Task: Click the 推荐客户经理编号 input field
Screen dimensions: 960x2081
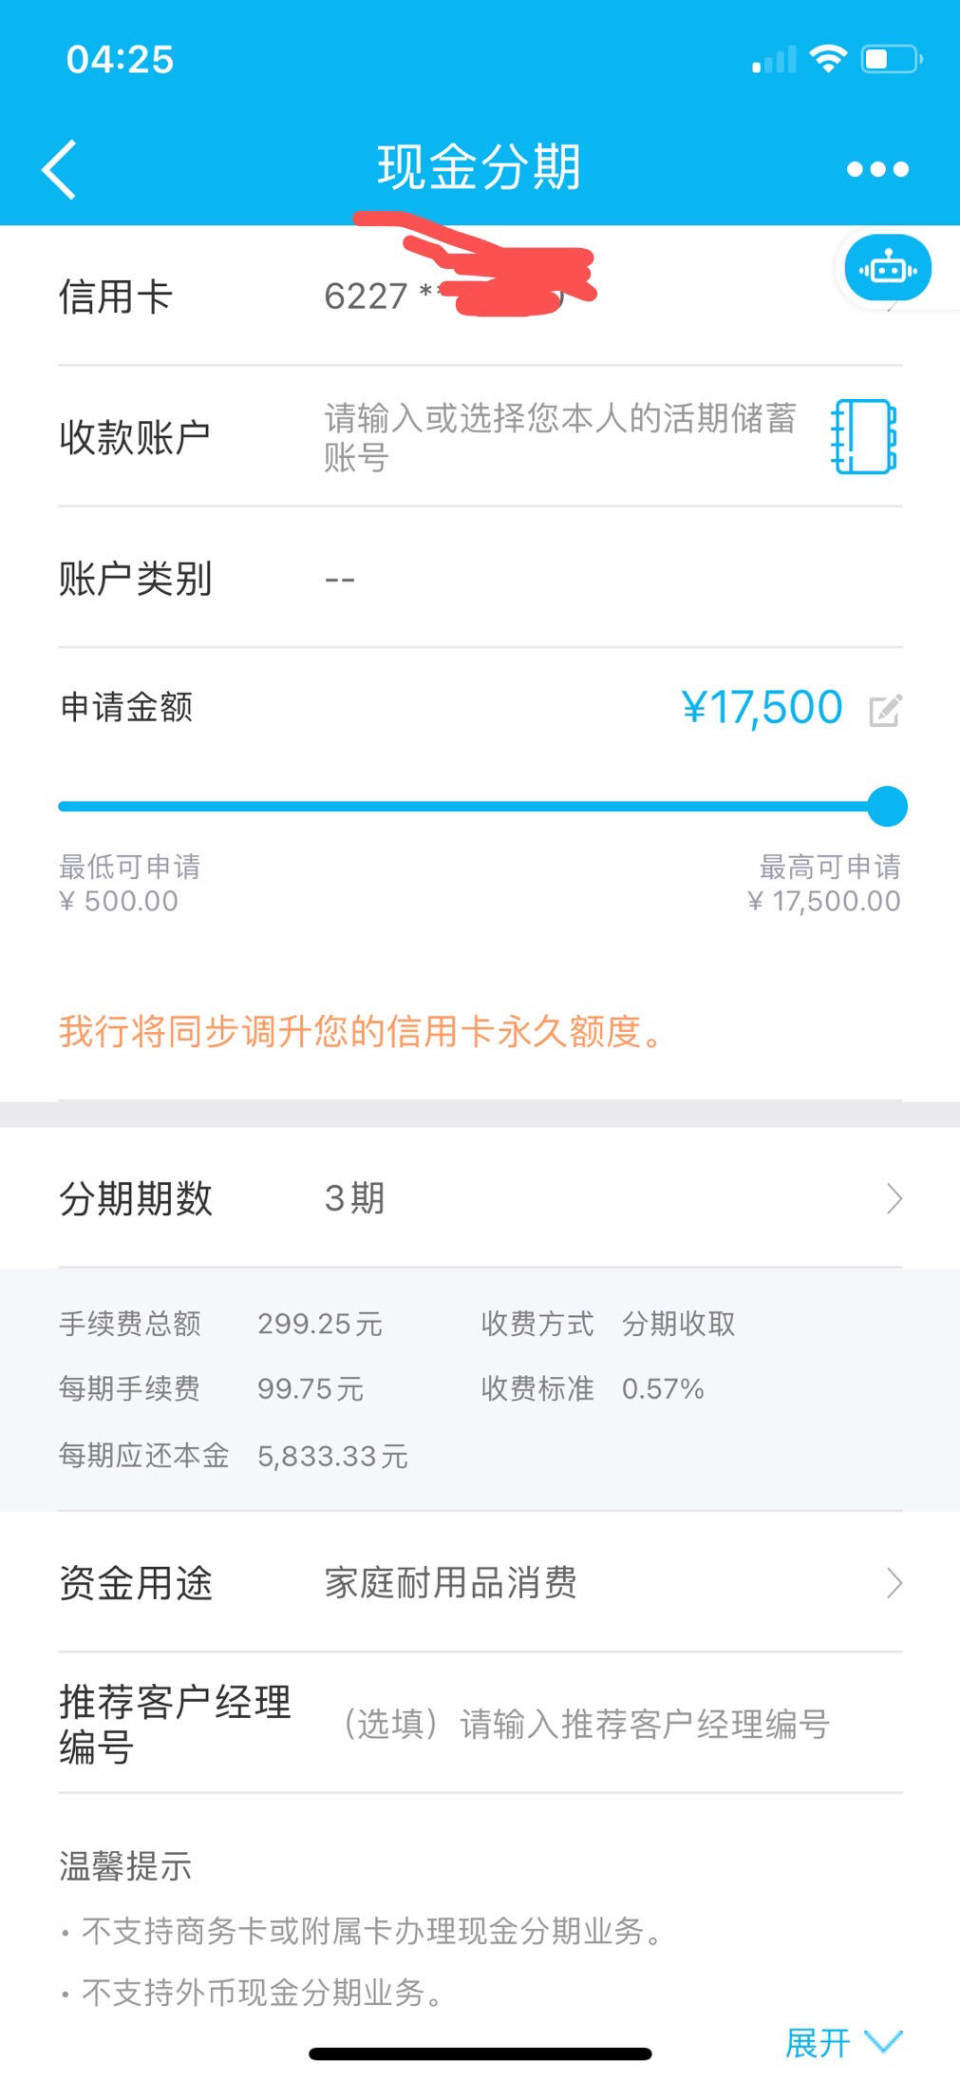Action: coord(586,1724)
